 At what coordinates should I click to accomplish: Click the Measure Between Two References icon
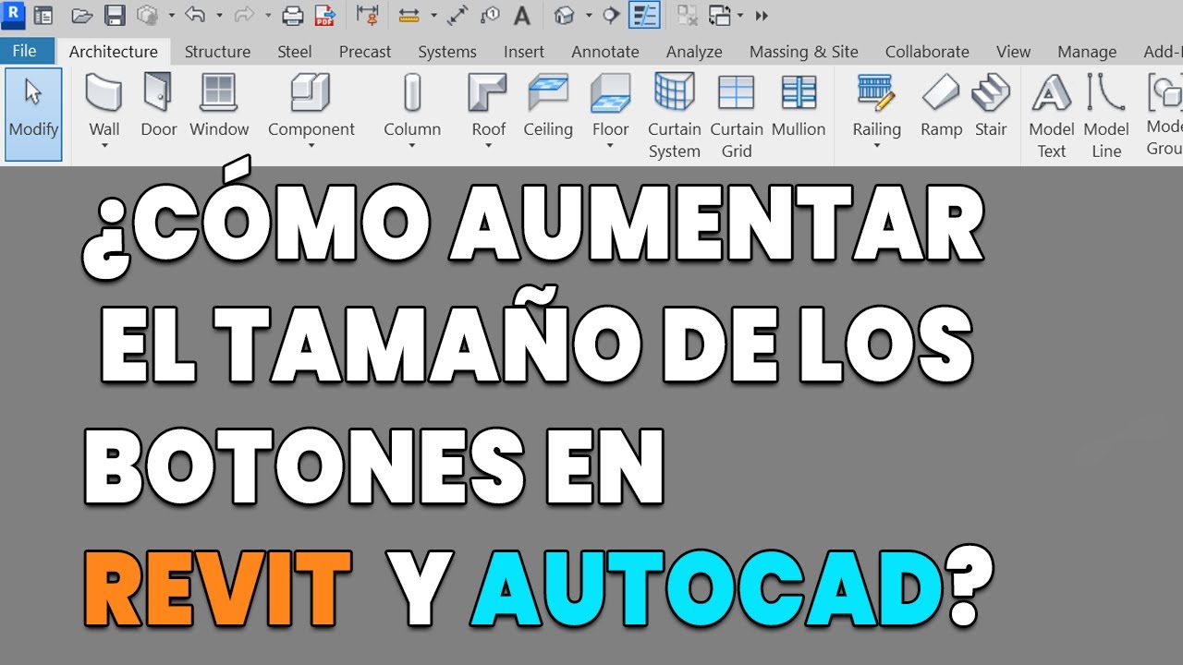tap(409, 16)
